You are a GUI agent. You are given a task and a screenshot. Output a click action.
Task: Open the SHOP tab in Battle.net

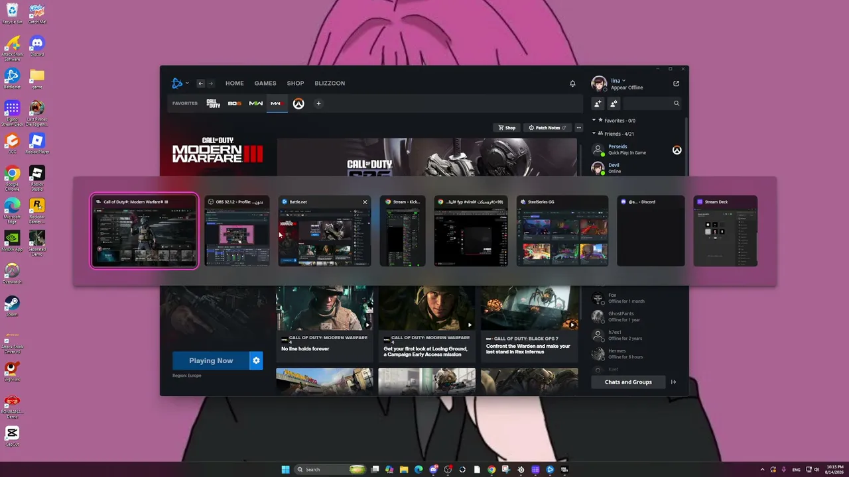click(295, 83)
